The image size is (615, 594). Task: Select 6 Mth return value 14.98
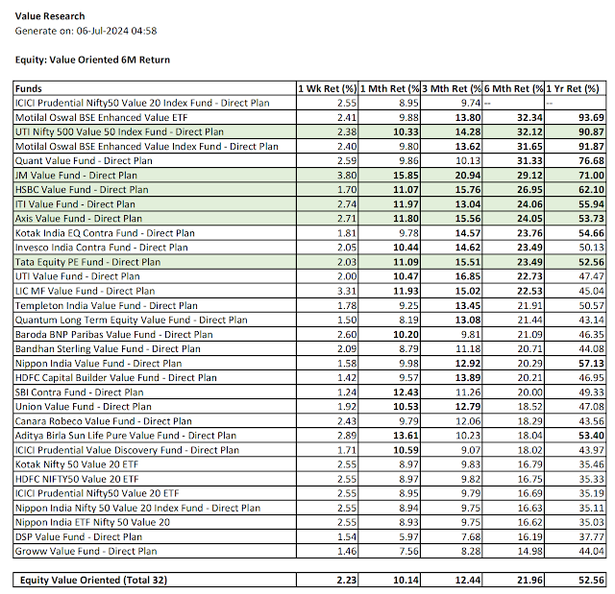click(x=529, y=552)
